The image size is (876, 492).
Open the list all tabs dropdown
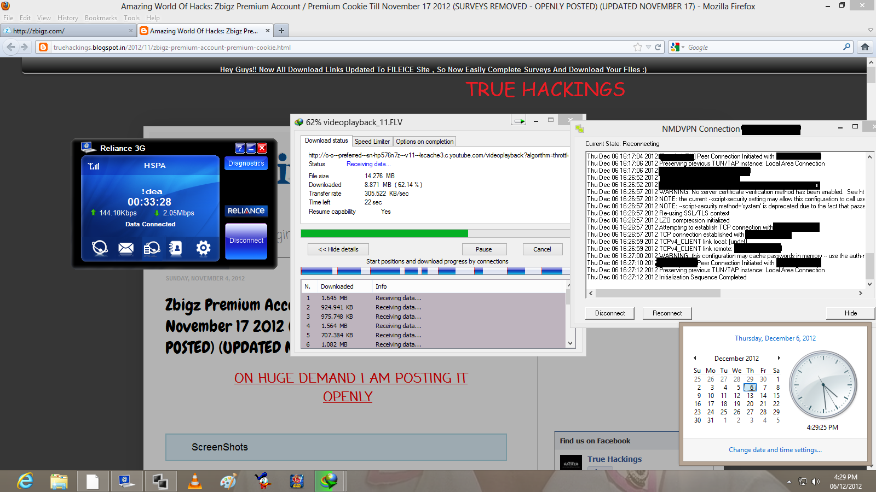point(871,31)
